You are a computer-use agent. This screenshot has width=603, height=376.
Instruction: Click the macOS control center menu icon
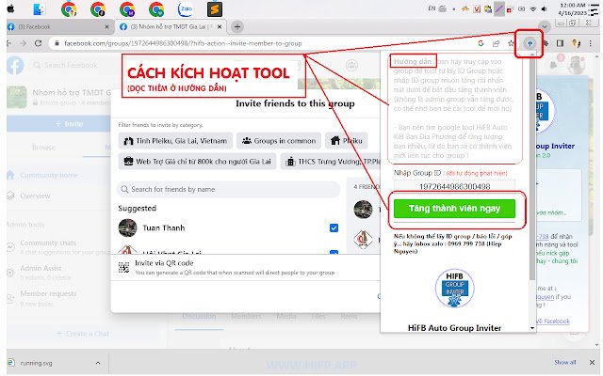click(594, 9)
